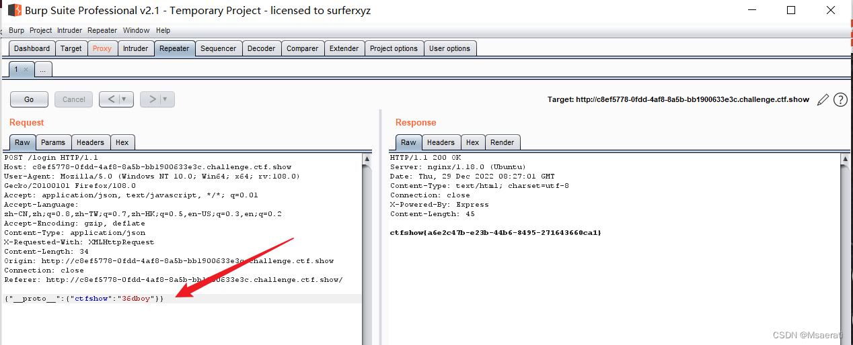Click the X-Requested-With: XMLHttpRequest line
This screenshot has width=853, height=345.
(79, 242)
